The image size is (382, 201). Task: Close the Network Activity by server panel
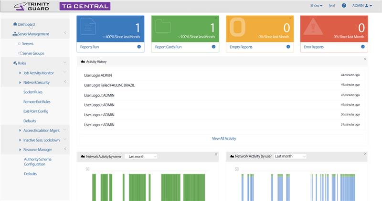pyautogui.click(x=216, y=153)
